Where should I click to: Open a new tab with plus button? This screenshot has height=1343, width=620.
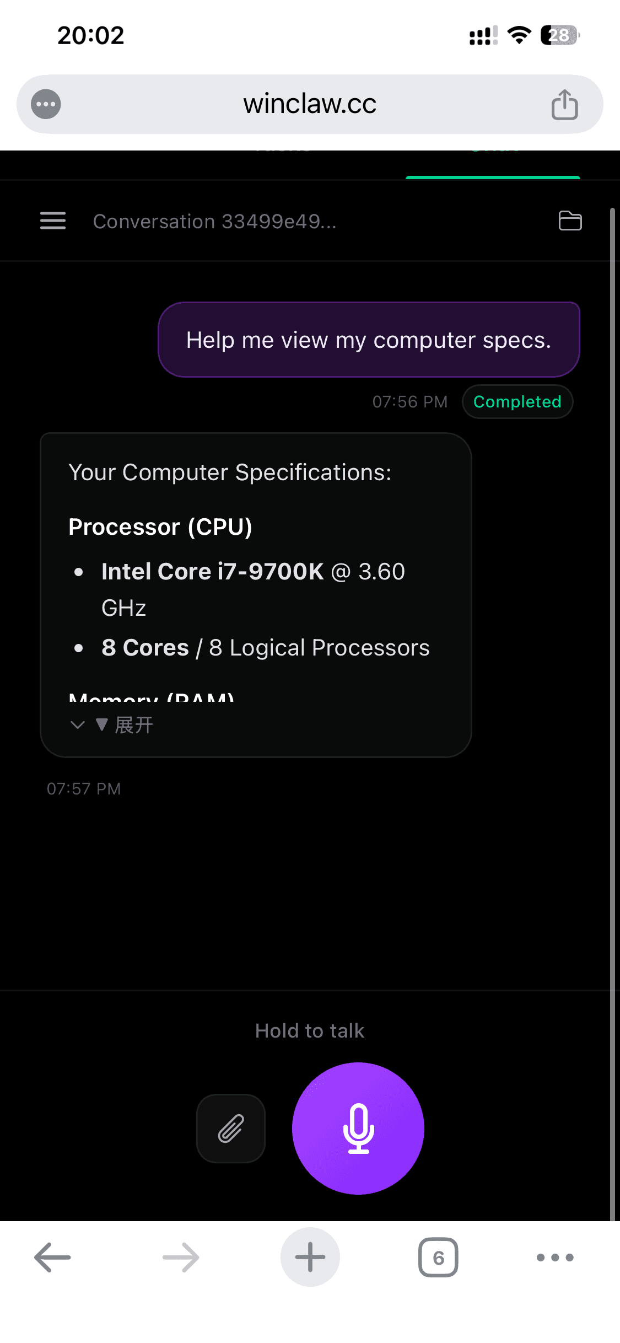coord(310,1258)
